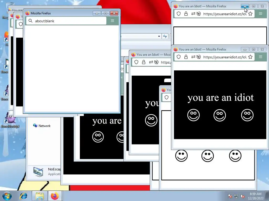Open hamburger menu in middle-right Firefox window

[261, 57]
